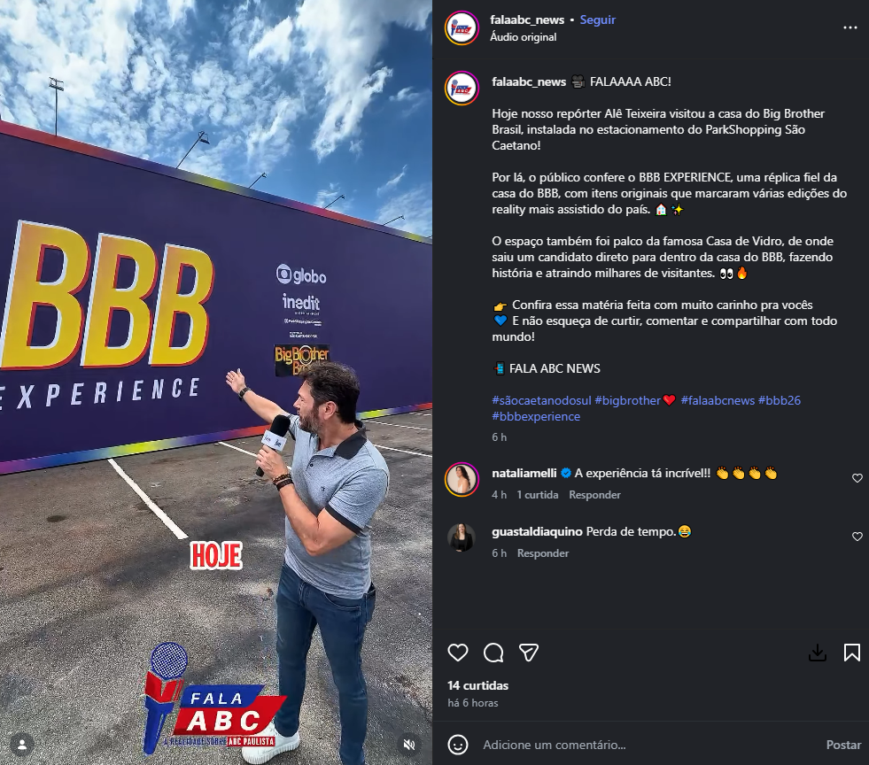Click the Postar button

click(843, 745)
